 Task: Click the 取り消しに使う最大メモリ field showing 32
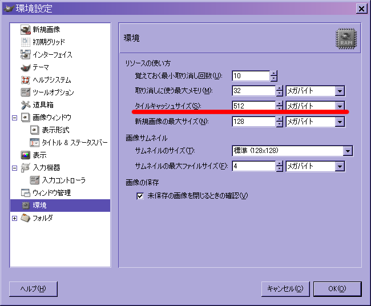(254, 91)
